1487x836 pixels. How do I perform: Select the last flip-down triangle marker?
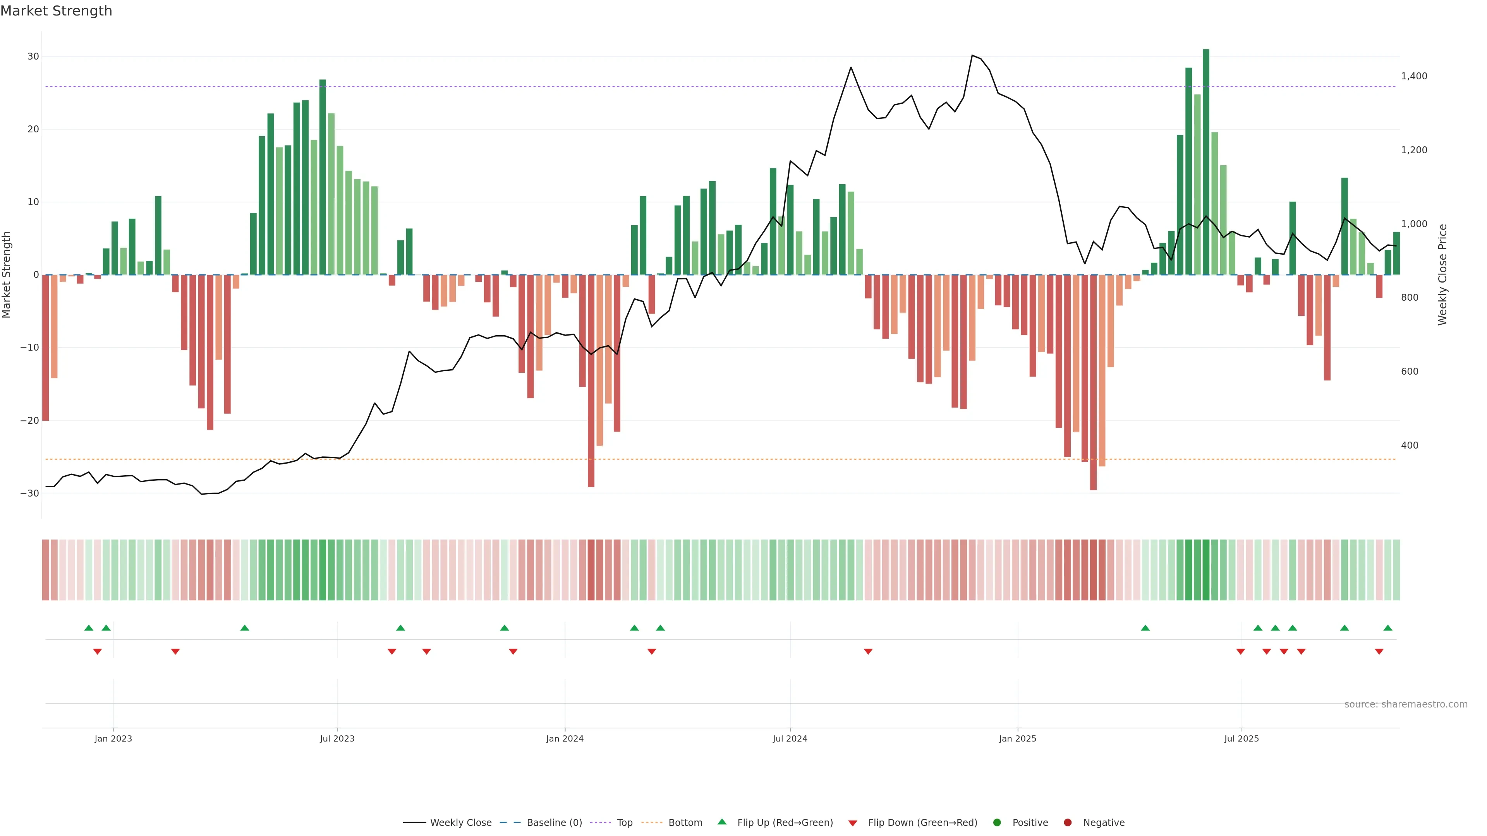(x=1379, y=651)
